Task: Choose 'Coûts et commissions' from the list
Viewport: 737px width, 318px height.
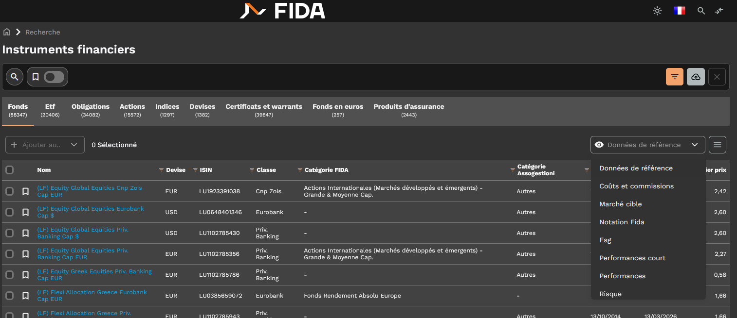Action: [x=636, y=186]
